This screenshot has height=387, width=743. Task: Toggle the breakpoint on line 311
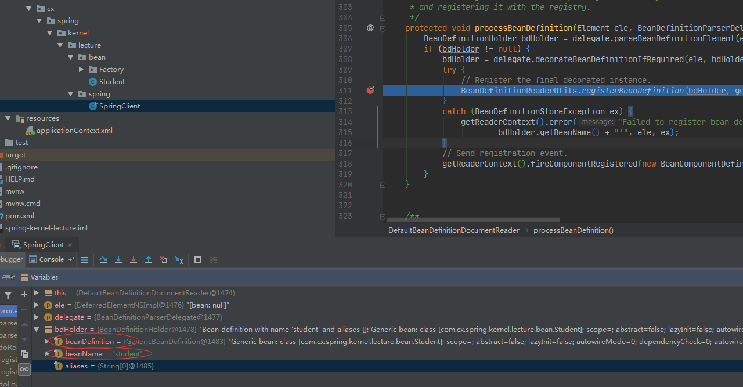coord(370,91)
